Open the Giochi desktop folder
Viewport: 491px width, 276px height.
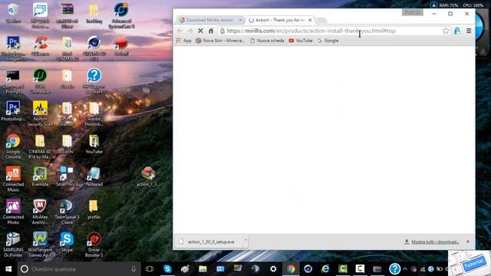click(67, 144)
